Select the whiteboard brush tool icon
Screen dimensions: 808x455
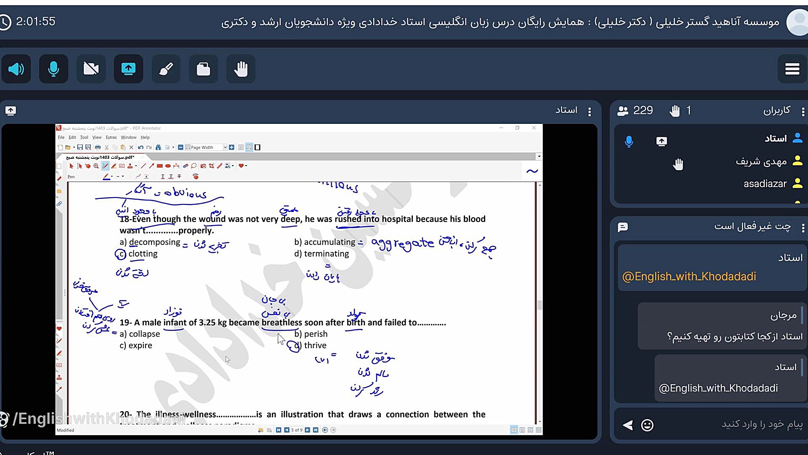coord(166,69)
